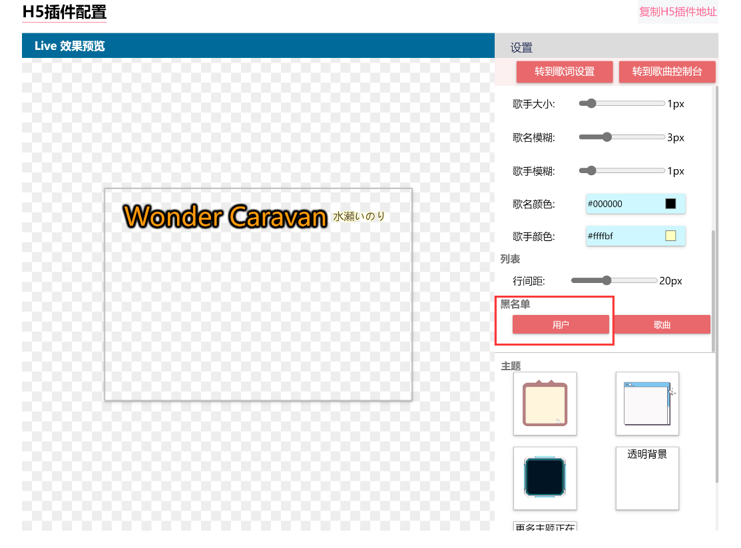
Task: Click the 歌名模糊 slider handle
Action: (607, 137)
